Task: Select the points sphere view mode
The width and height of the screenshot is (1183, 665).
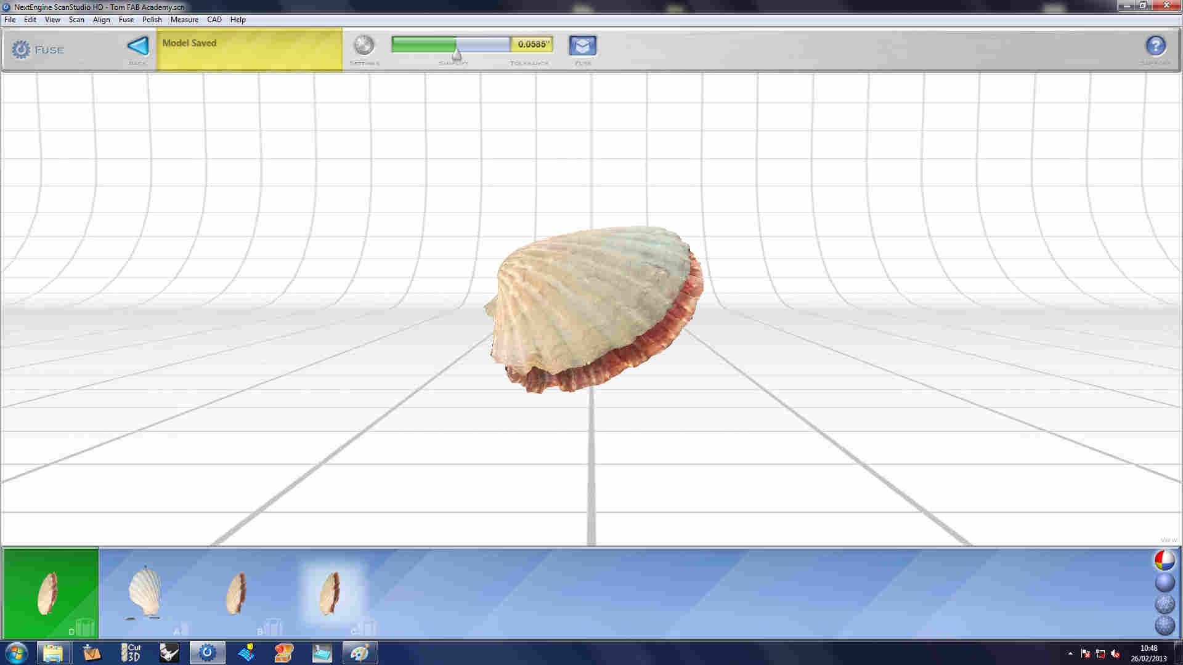Action: click(x=1164, y=625)
